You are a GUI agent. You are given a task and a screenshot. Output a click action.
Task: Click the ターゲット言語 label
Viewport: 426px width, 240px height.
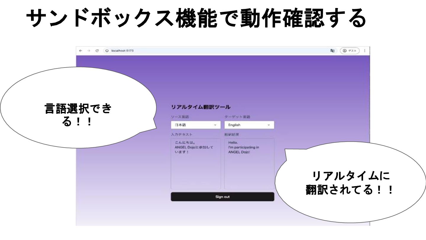(x=237, y=117)
